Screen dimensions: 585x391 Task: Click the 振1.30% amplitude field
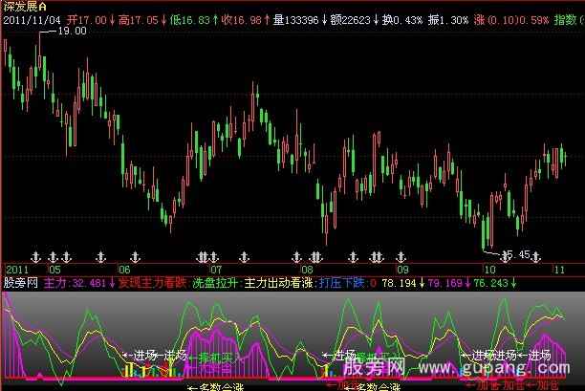445,18
